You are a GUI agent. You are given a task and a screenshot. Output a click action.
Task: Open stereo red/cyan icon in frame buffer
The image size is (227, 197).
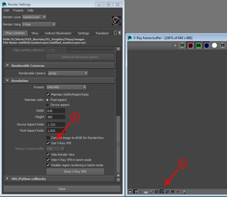point(183,192)
